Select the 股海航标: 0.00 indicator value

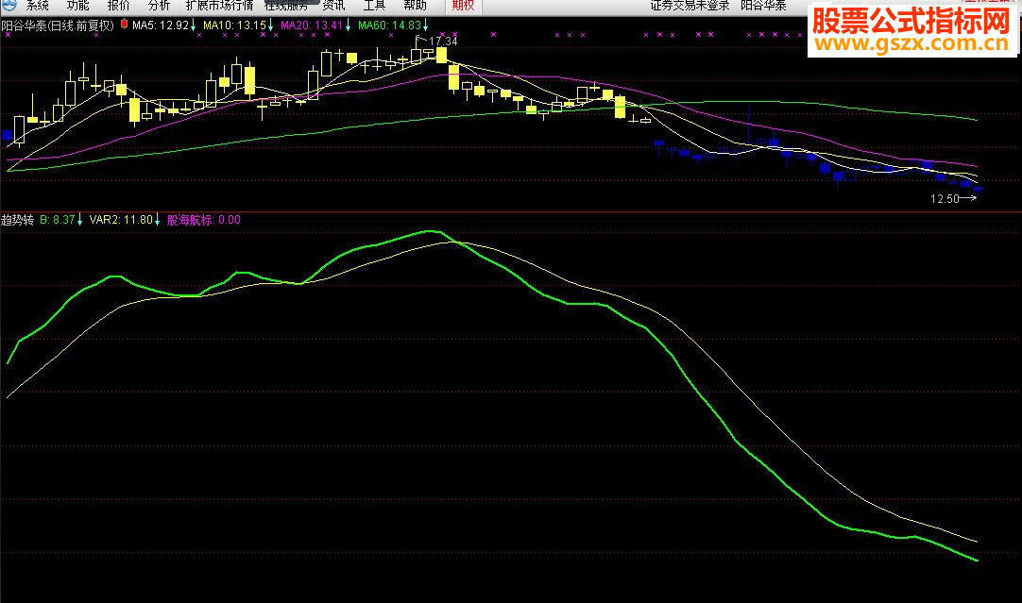[x=203, y=220]
